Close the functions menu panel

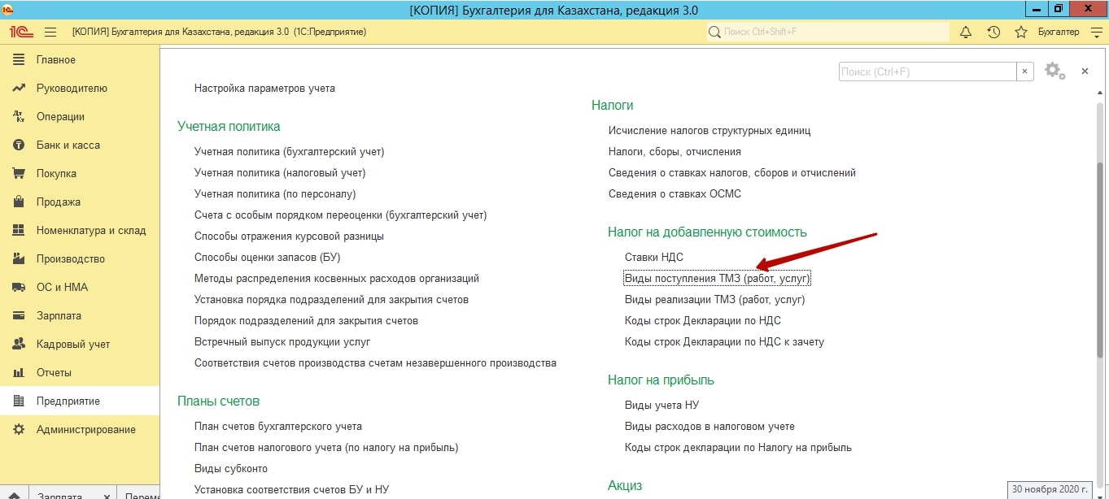click(x=1085, y=72)
